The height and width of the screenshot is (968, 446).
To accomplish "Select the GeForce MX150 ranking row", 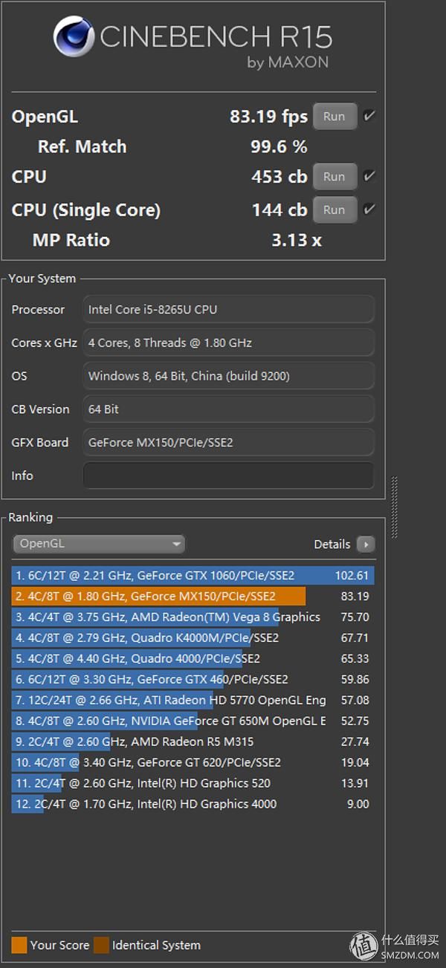I will tap(193, 596).
